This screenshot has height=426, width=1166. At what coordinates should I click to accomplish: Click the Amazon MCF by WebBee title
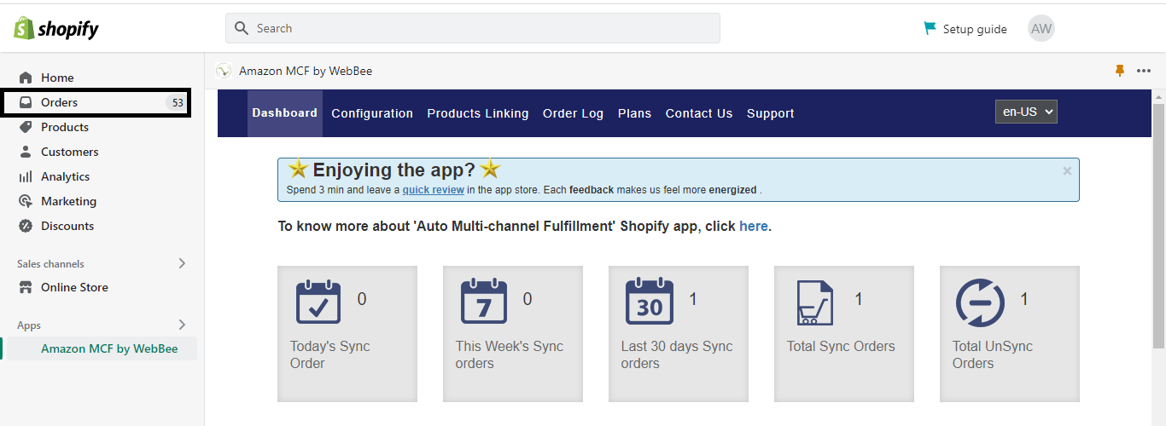tap(306, 71)
